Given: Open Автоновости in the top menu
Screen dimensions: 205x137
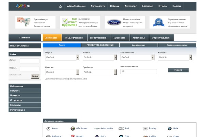Looking at the screenshot, I should (x=98, y=6).
